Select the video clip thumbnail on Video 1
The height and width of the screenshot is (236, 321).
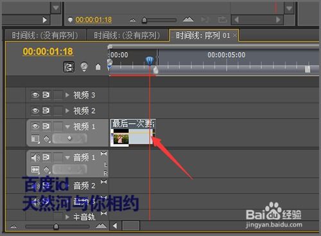[x=121, y=139]
